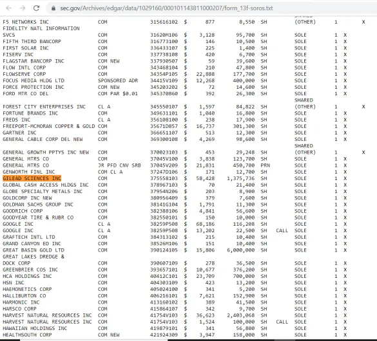Click GOLDMAN SACHS GROUP INC name
Image resolution: width=377 pixels, height=341 pixels.
[x=38, y=205]
